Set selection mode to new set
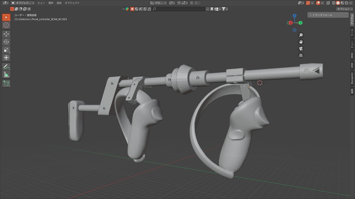Viewport: 355px width, 199px height. [x=12, y=9]
